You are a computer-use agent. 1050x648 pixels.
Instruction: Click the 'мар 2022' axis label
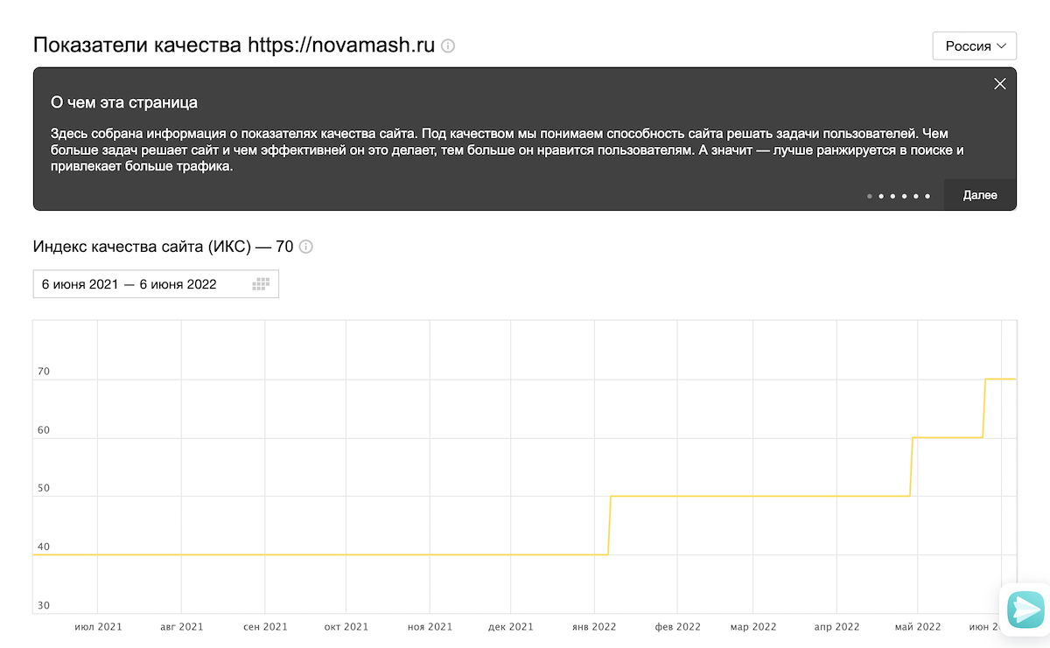(x=752, y=627)
